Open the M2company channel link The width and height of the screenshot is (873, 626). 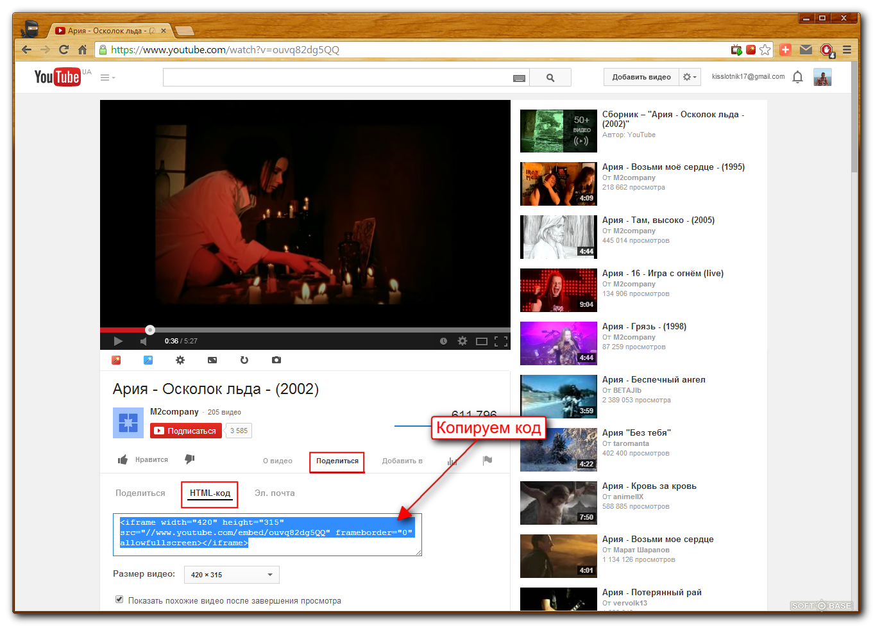click(174, 412)
